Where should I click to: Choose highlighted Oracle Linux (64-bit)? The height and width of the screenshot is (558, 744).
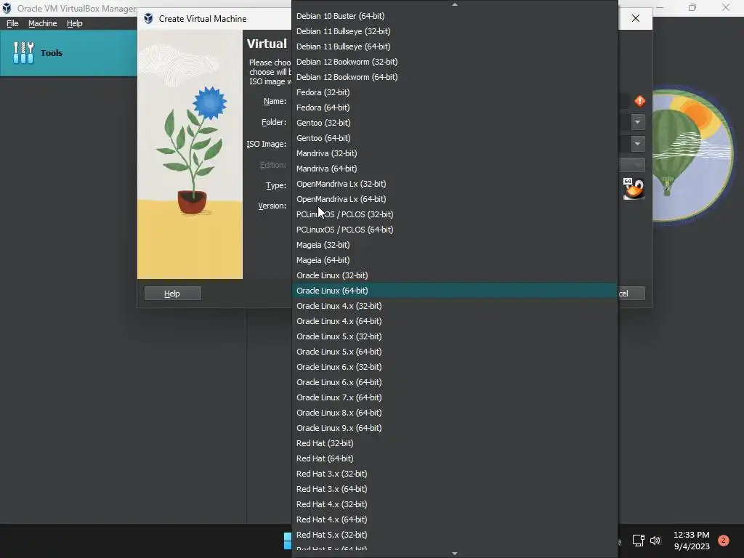pos(455,291)
